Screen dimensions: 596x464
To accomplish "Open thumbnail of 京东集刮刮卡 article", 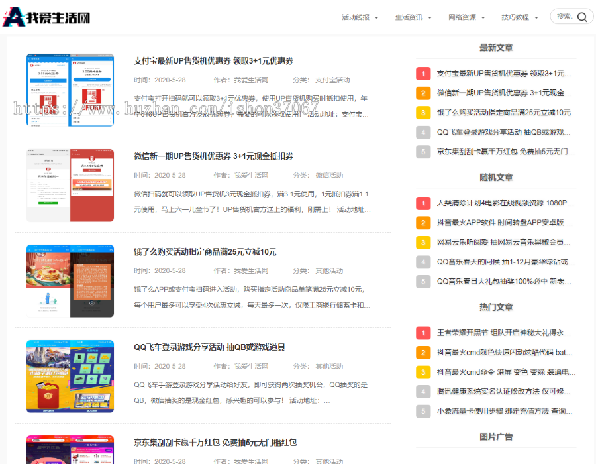I will pyautogui.click(x=70, y=449).
